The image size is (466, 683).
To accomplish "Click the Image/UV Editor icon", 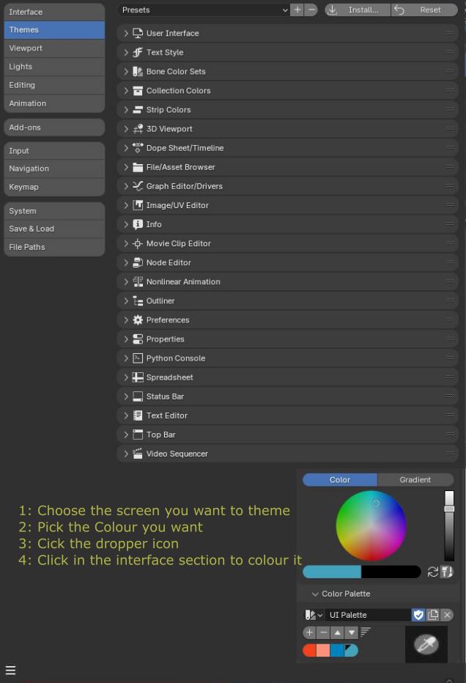I will [x=138, y=205].
